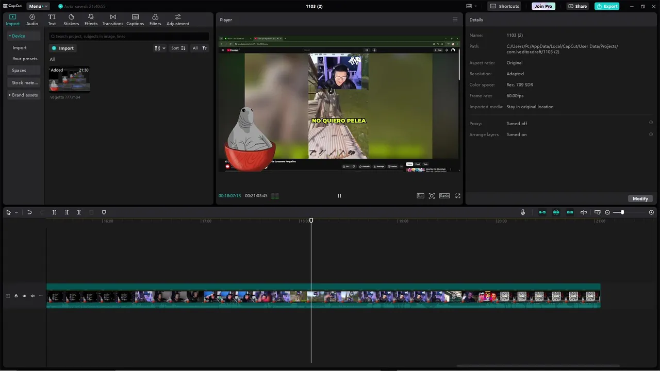Click the Arrange layers info icon
The width and height of the screenshot is (660, 371).
coord(651,134)
